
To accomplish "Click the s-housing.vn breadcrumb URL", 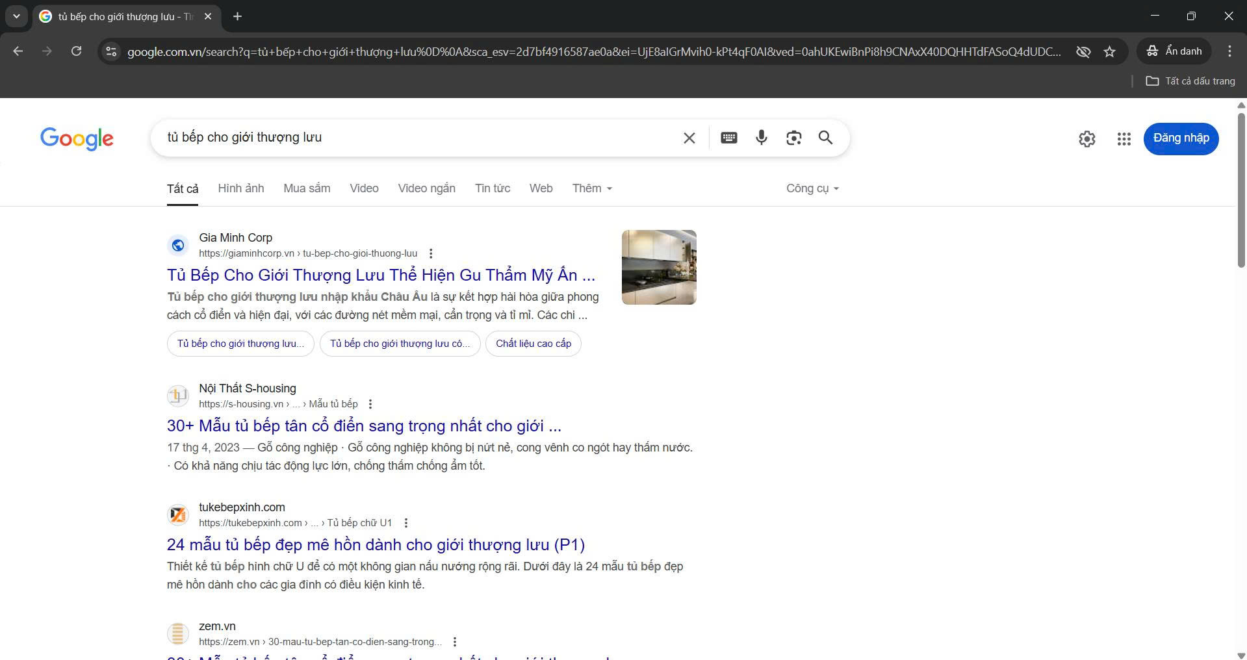I will [278, 404].
